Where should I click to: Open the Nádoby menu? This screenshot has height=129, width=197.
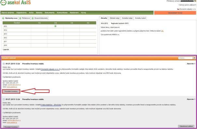click(39, 13)
